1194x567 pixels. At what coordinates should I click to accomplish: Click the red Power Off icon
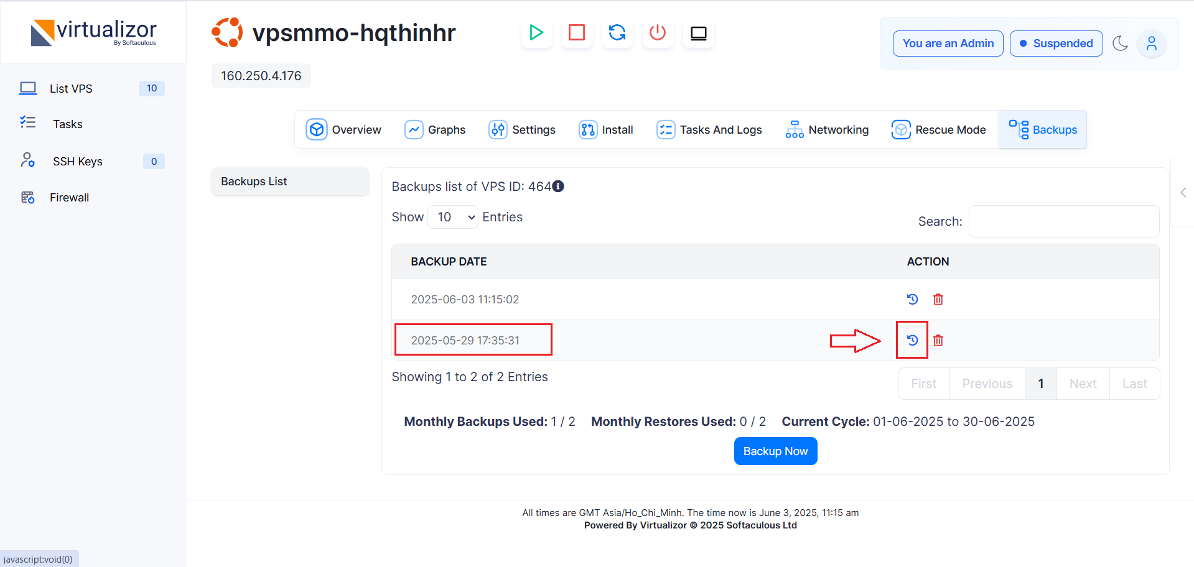coord(658,32)
